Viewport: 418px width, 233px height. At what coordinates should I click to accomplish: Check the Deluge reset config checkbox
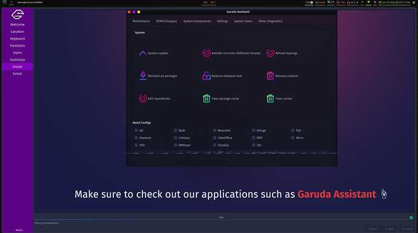[253, 131]
